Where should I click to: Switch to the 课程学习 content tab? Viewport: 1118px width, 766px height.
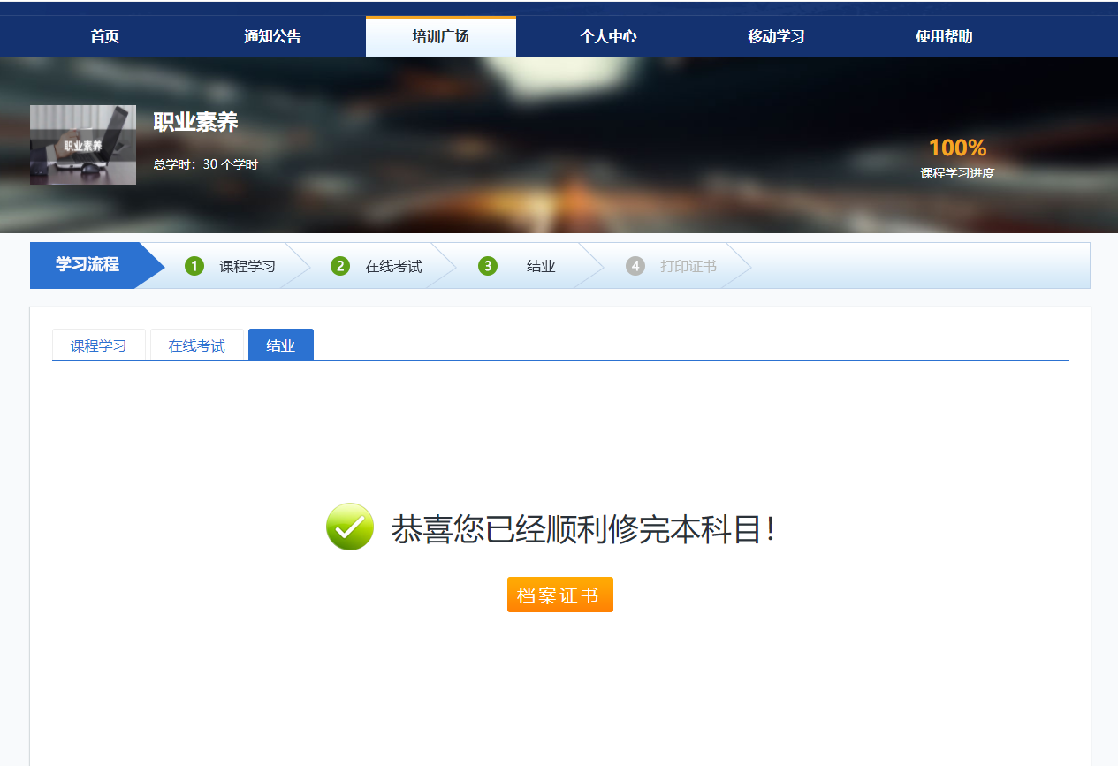[x=99, y=345]
